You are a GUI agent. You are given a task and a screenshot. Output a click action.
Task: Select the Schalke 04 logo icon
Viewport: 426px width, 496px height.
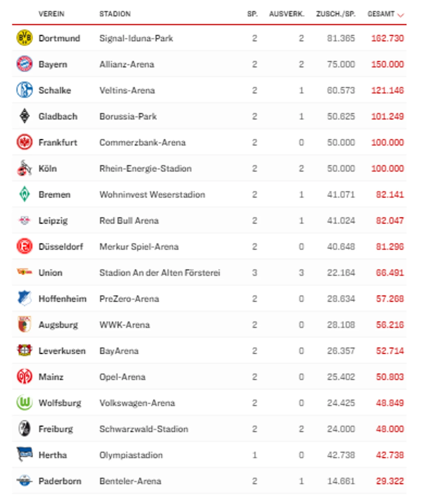point(24,90)
